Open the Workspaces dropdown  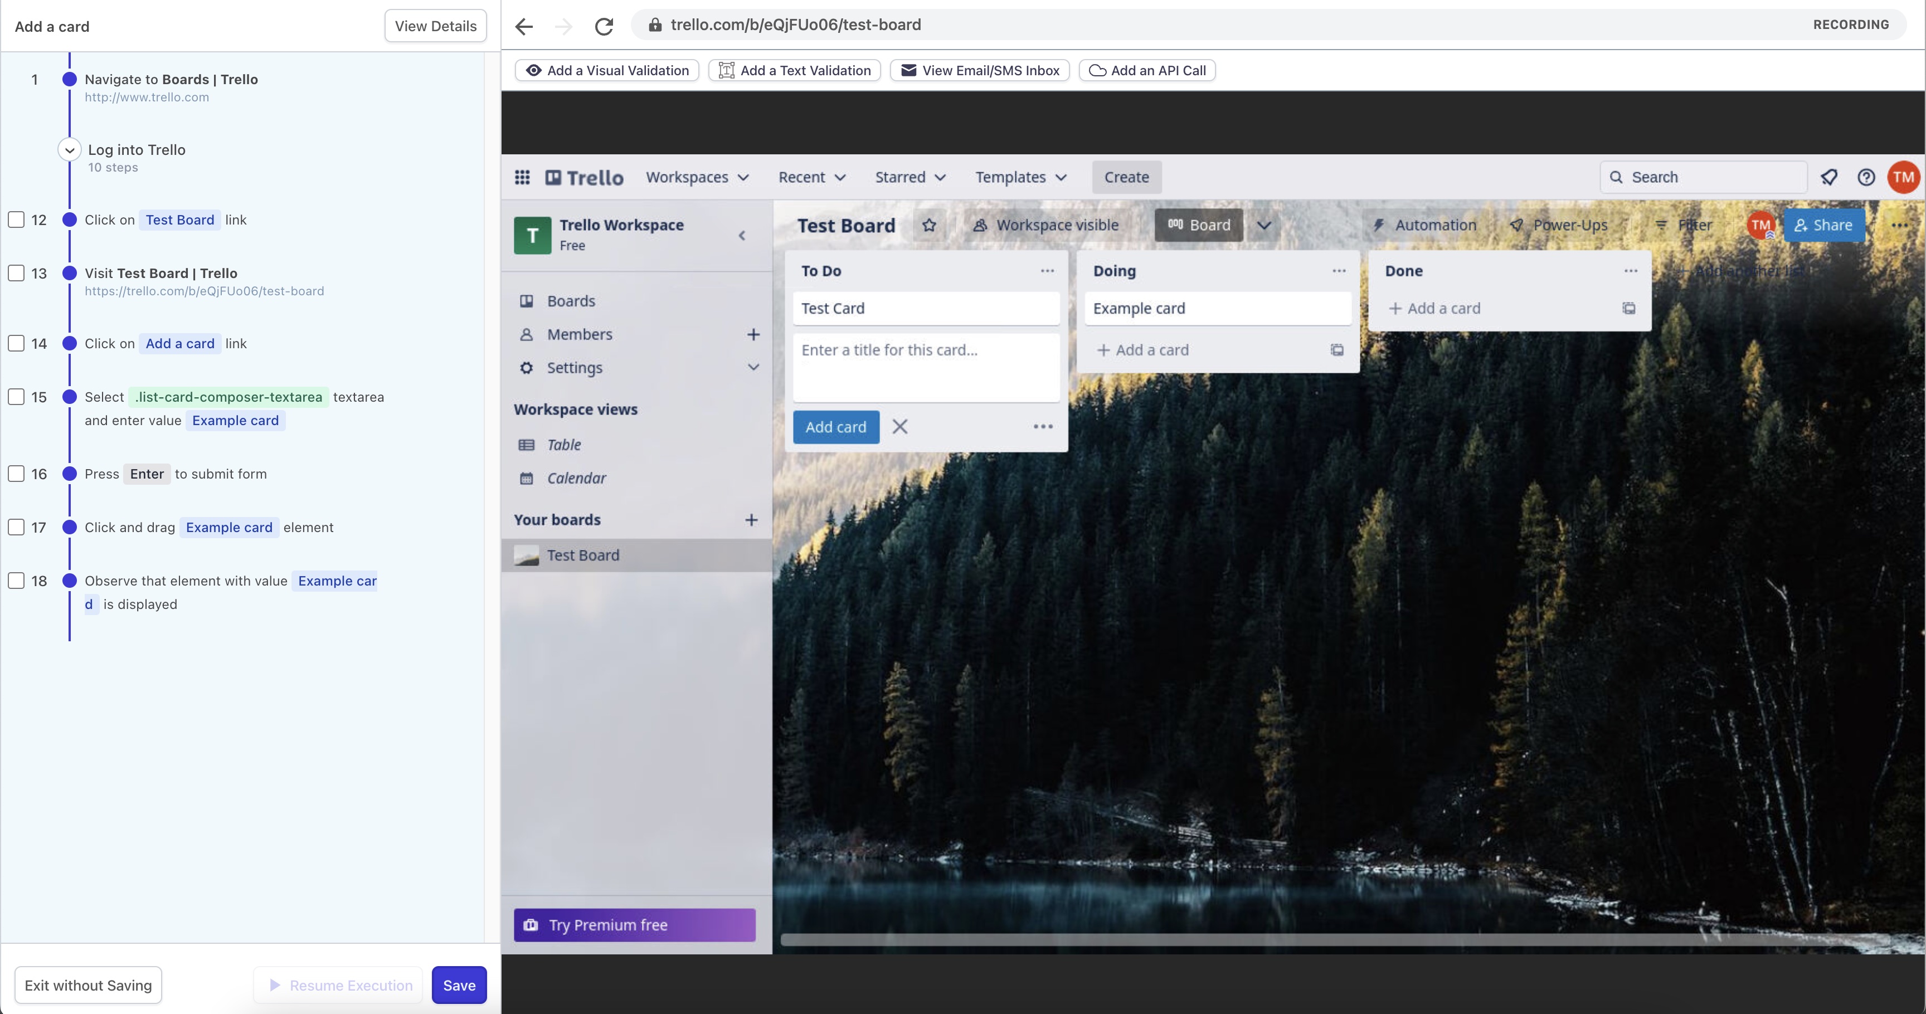[x=697, y=177]
